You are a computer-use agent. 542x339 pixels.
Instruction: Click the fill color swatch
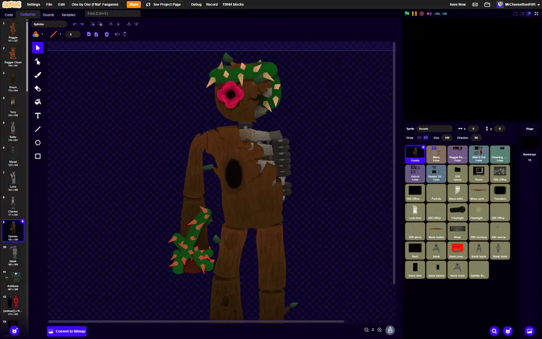36,34
